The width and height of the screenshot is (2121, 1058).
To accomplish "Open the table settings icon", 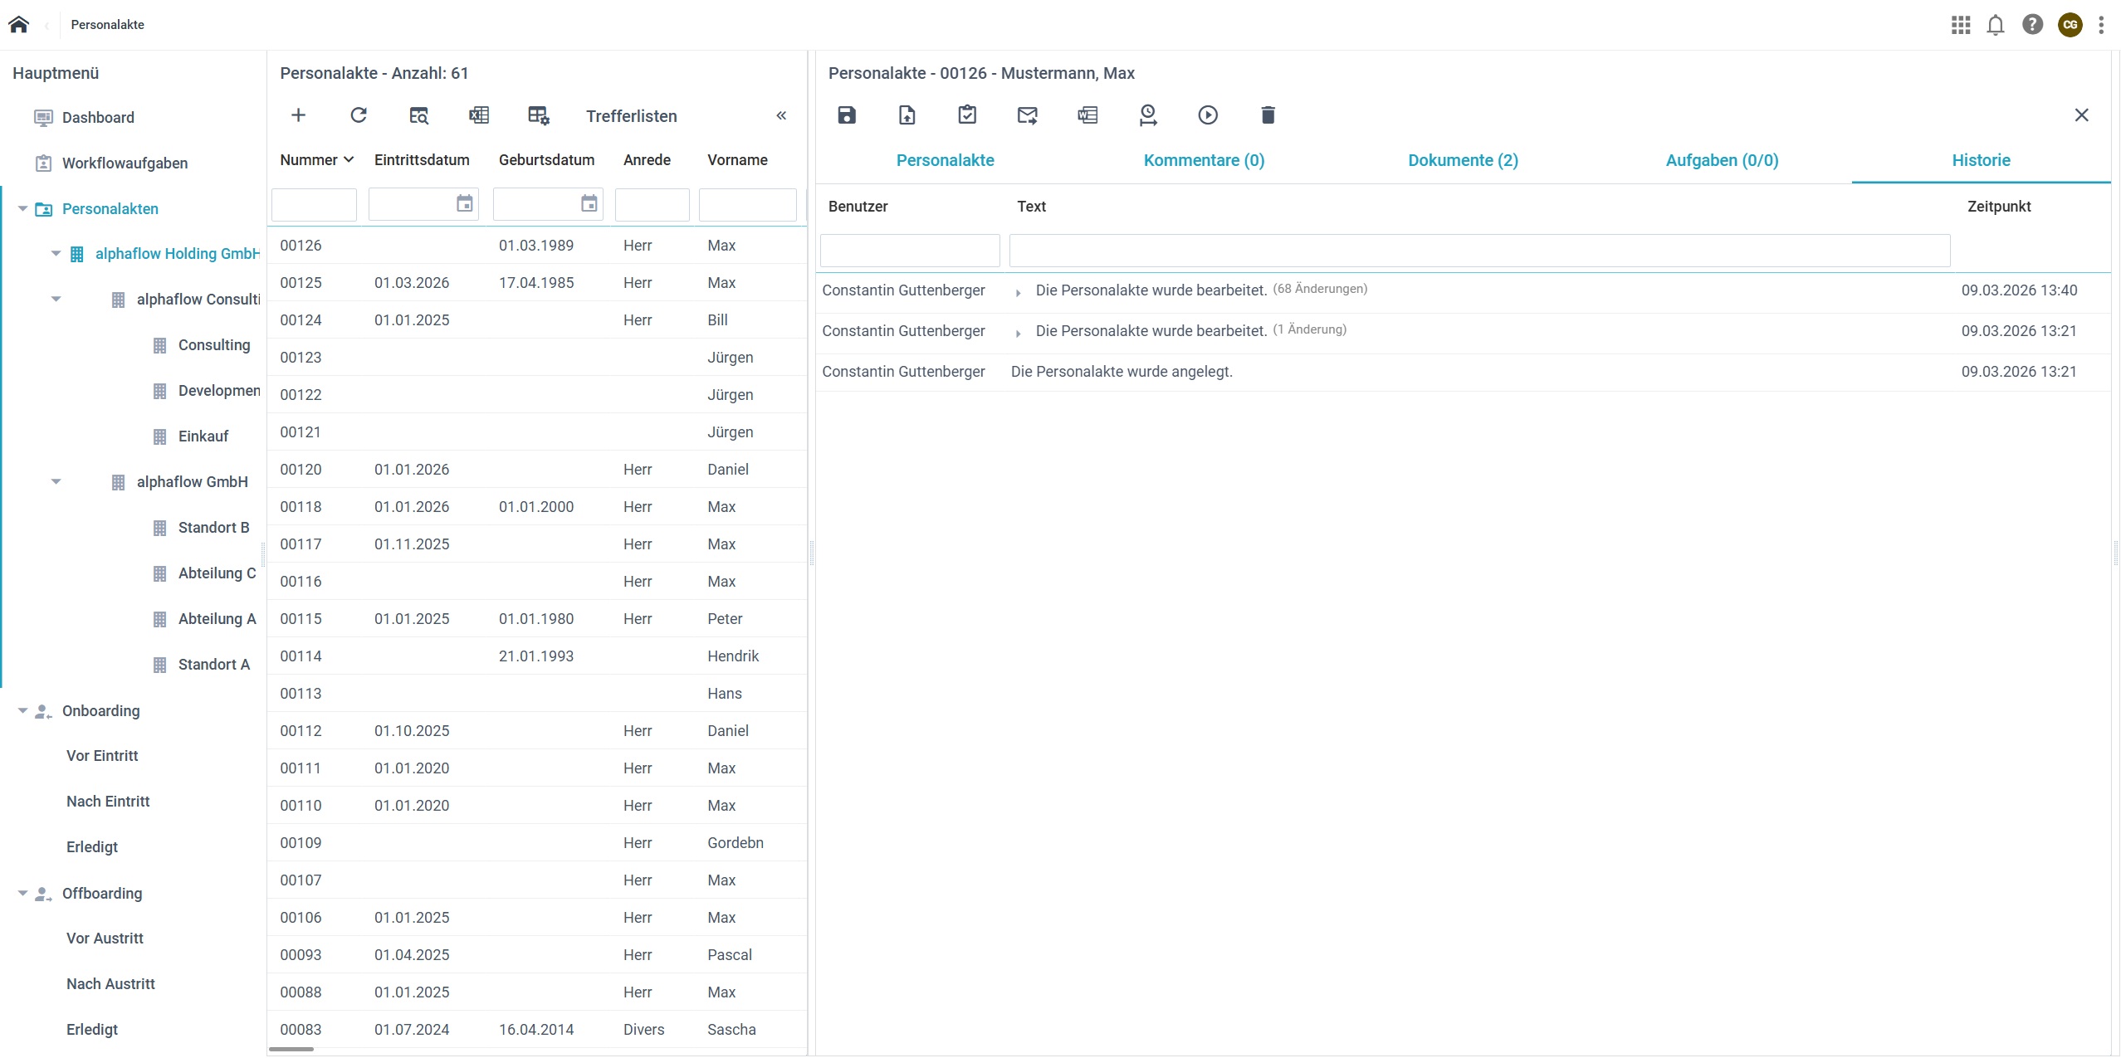I will 539,115.
